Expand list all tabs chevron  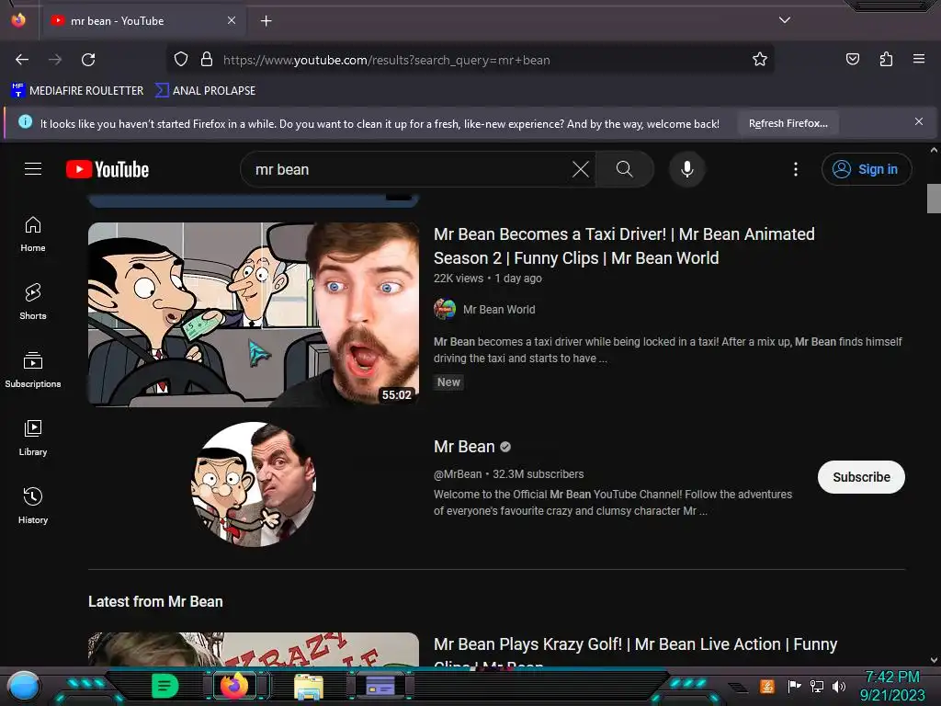pos(785,20)
